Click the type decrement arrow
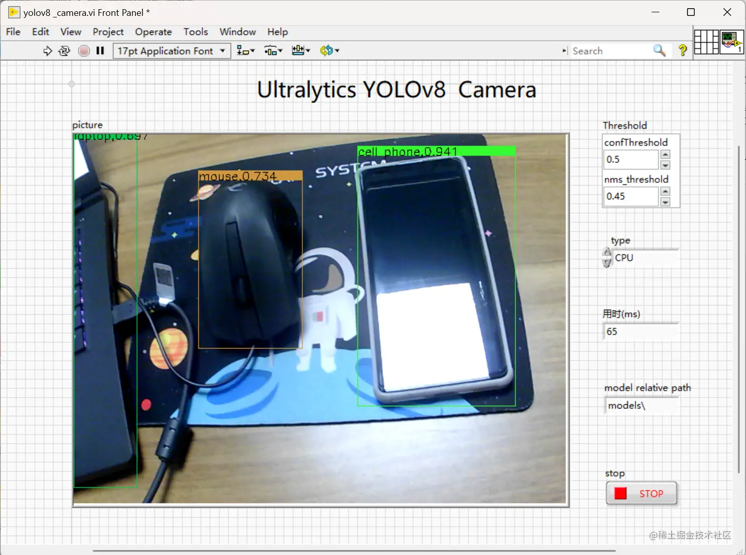The height and width of the screenshot is (555, 746). point(607,263)
